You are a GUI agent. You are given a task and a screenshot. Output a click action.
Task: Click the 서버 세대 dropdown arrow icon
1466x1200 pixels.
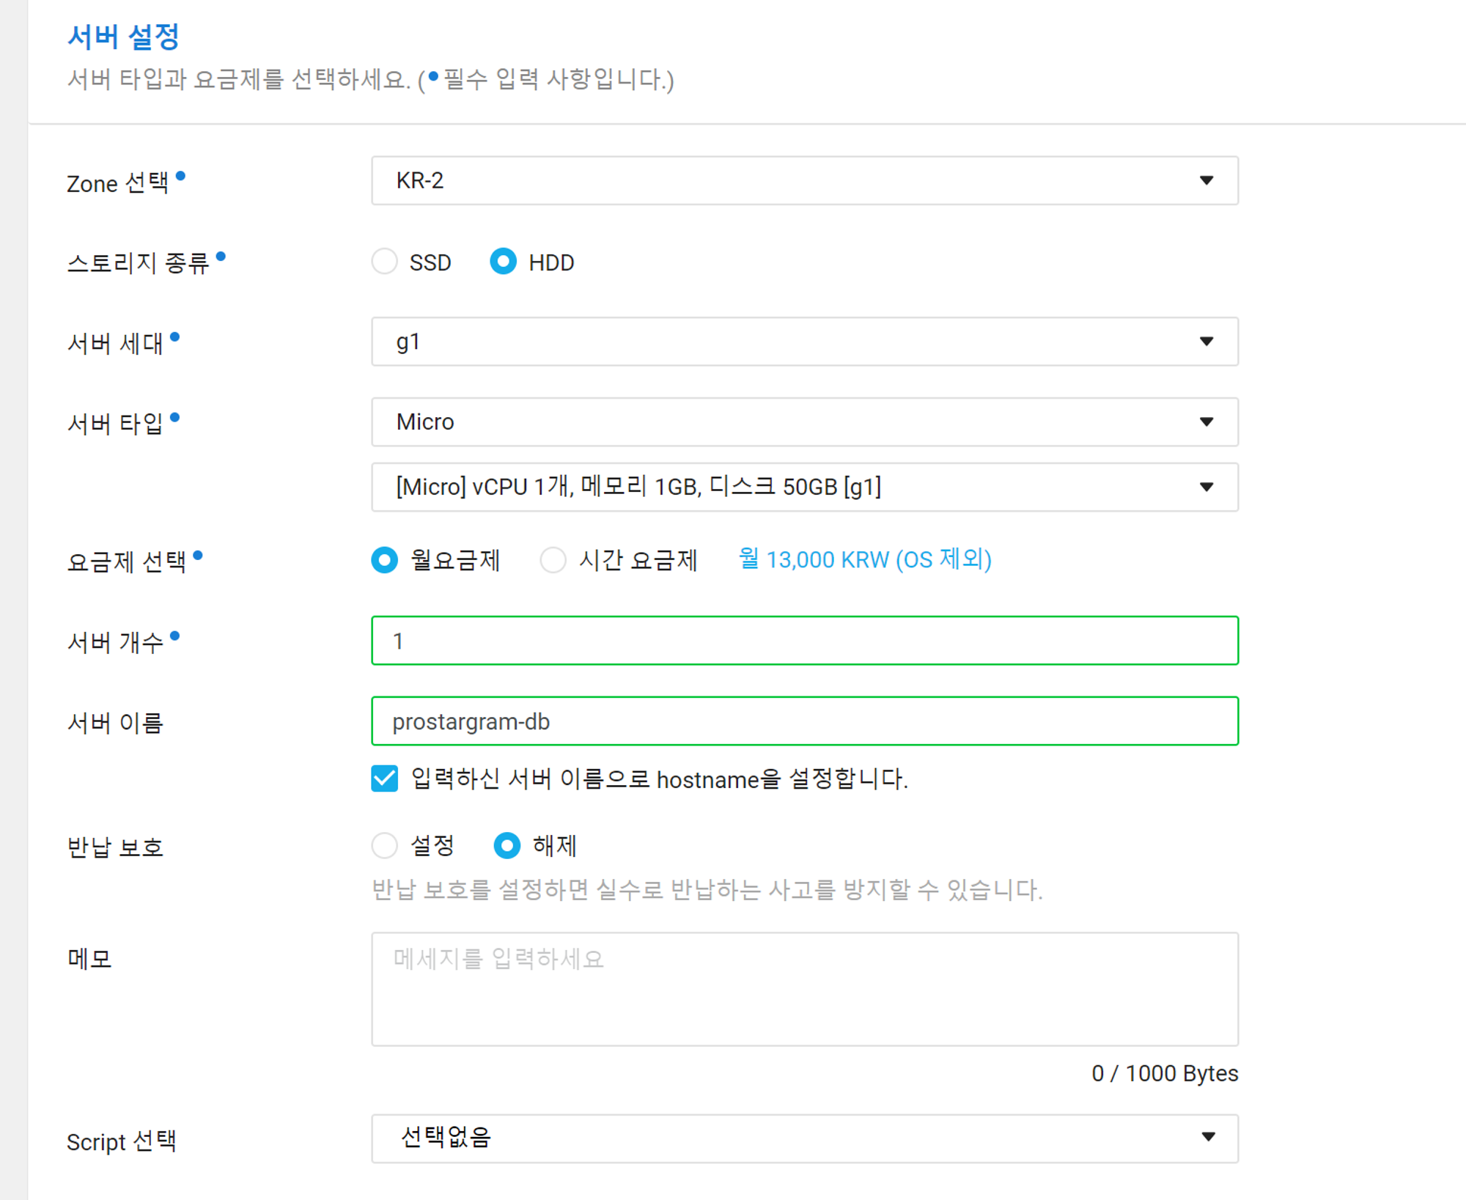coord(1207,342)
